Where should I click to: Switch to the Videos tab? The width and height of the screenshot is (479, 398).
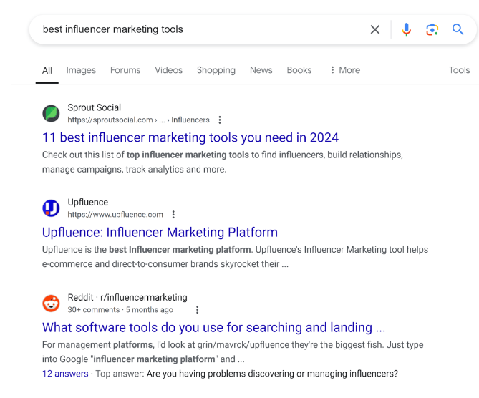click(x=168, y=70)
